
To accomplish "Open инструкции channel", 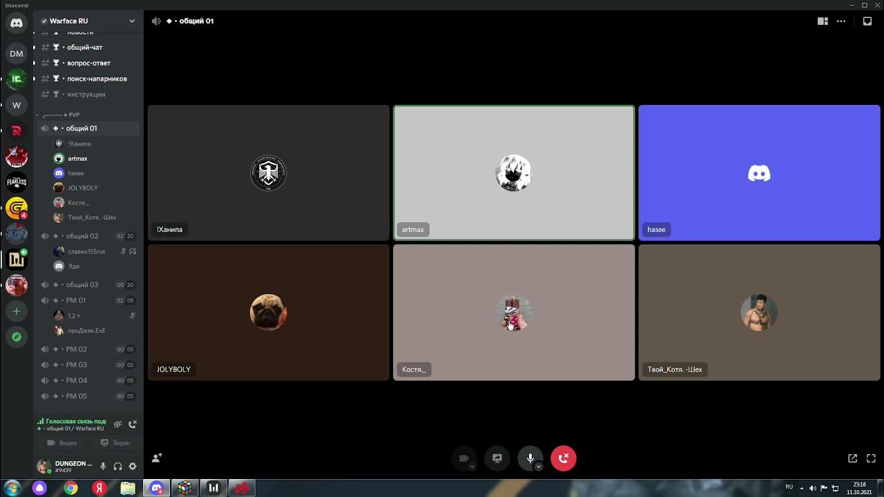I will coord(88,94).
